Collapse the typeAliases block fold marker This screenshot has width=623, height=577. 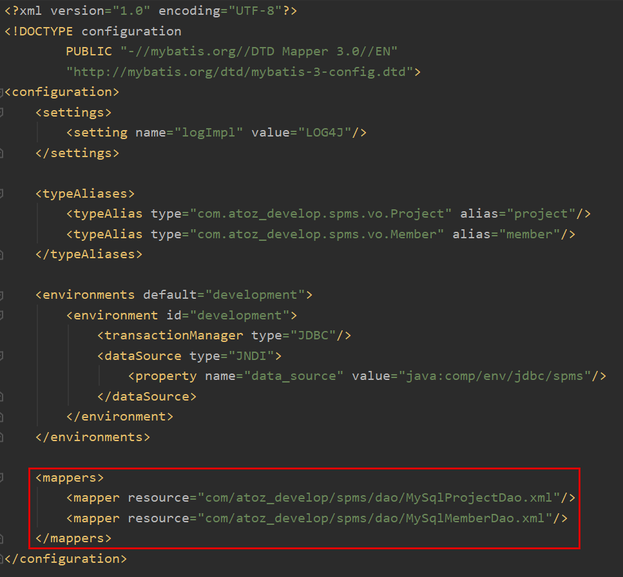click(x=1, y=194)
